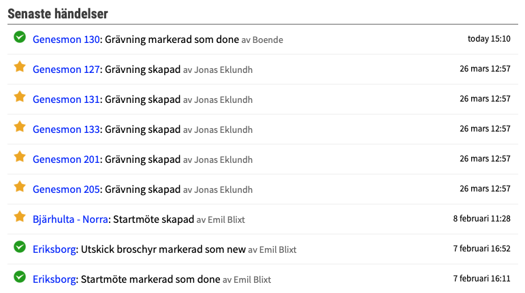The image size is (525, 293).
Task: Click the star icon beside Genesmon 205
Action: (20, 187)
